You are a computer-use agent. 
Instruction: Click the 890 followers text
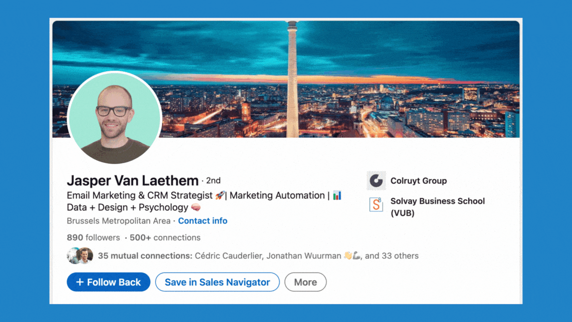[x=93, y=237]
